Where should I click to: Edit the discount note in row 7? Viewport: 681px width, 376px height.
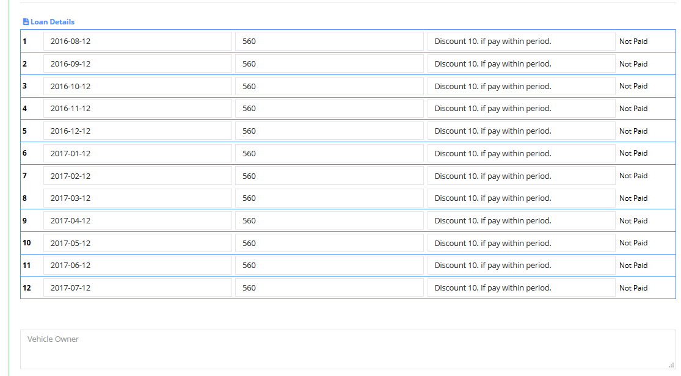(522, 176)
